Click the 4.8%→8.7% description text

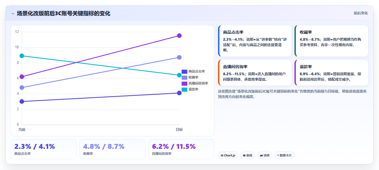[x=331, y=42]
